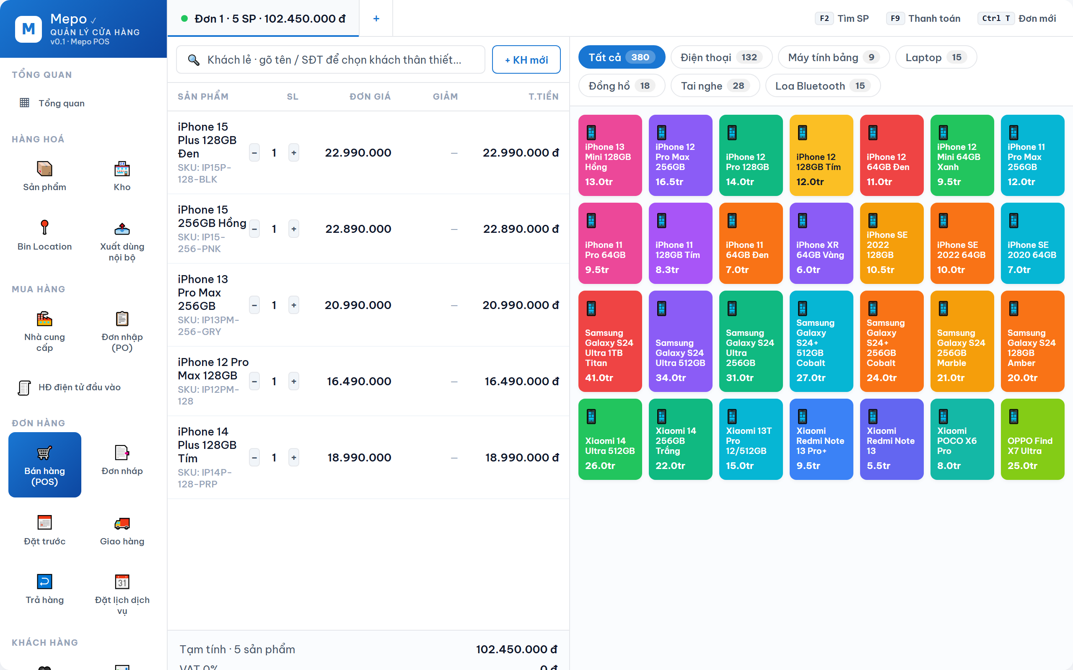Filter products by Đồng hồ category
1073x670 pixels.
pyautogui.click(x=622, y=85)
